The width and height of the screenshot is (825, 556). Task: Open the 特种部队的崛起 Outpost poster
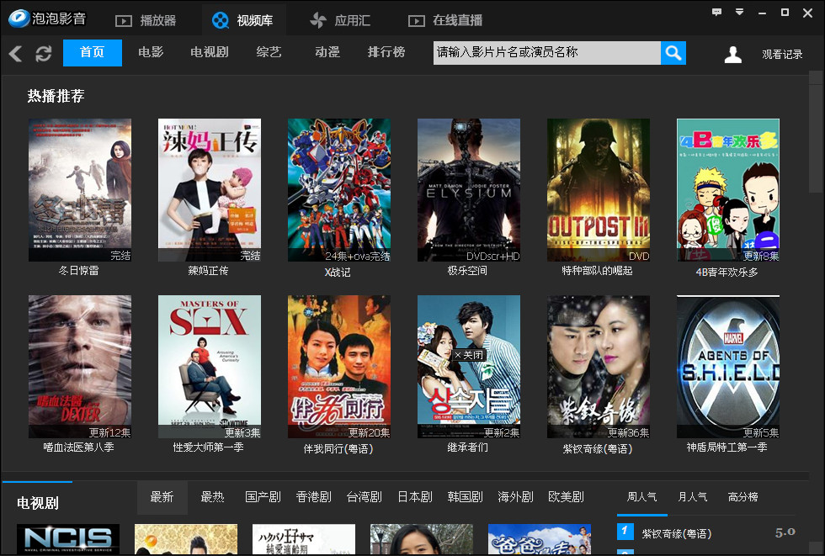tap(599, 190)
